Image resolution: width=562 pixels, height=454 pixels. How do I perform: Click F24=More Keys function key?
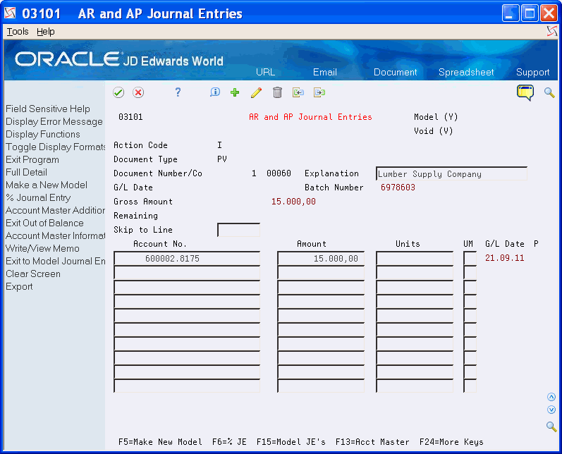pyautogui.click(x=451, y=442)
